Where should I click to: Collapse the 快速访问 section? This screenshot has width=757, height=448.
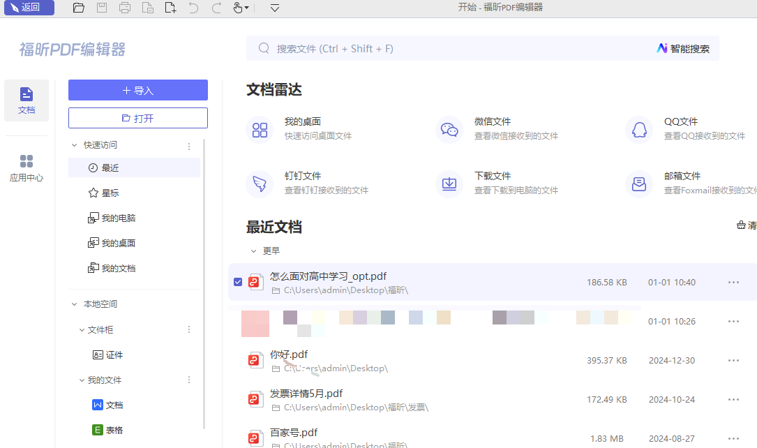tap(75, 145)
